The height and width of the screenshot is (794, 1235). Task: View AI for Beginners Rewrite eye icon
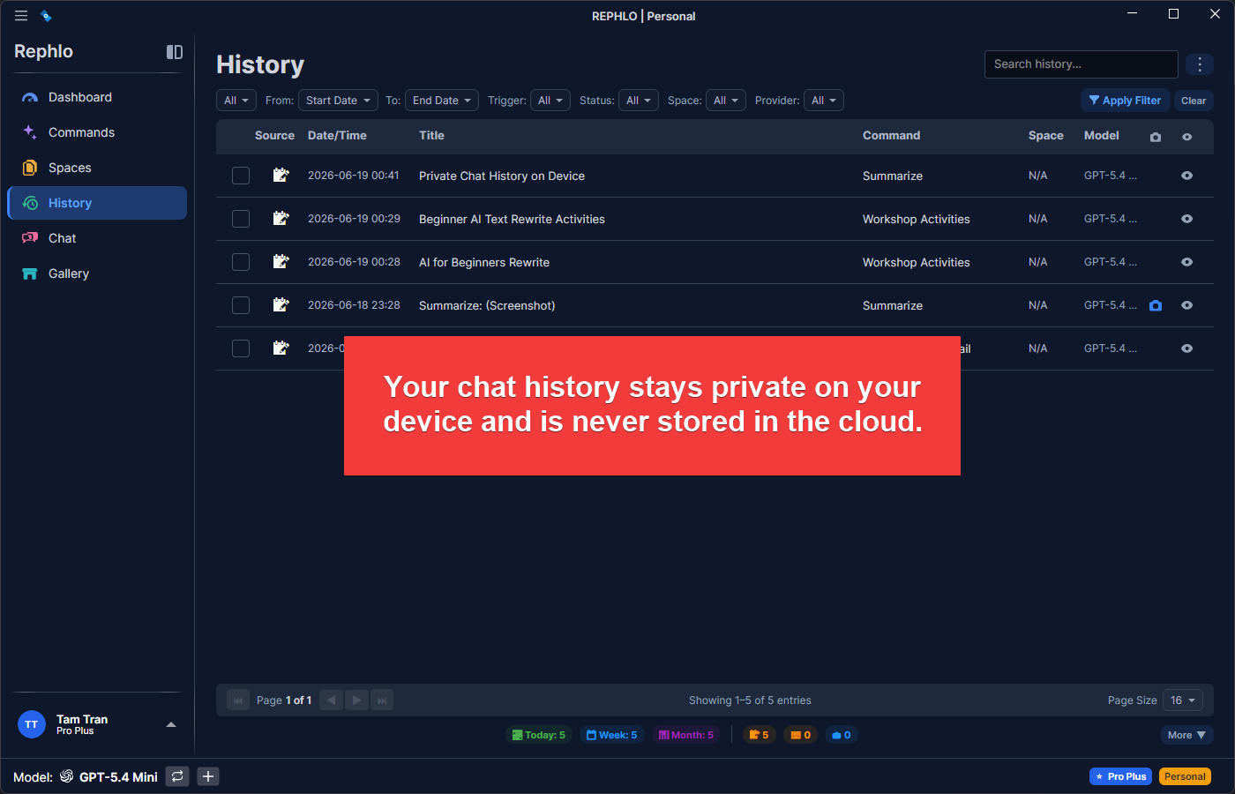pos(1187,262)
